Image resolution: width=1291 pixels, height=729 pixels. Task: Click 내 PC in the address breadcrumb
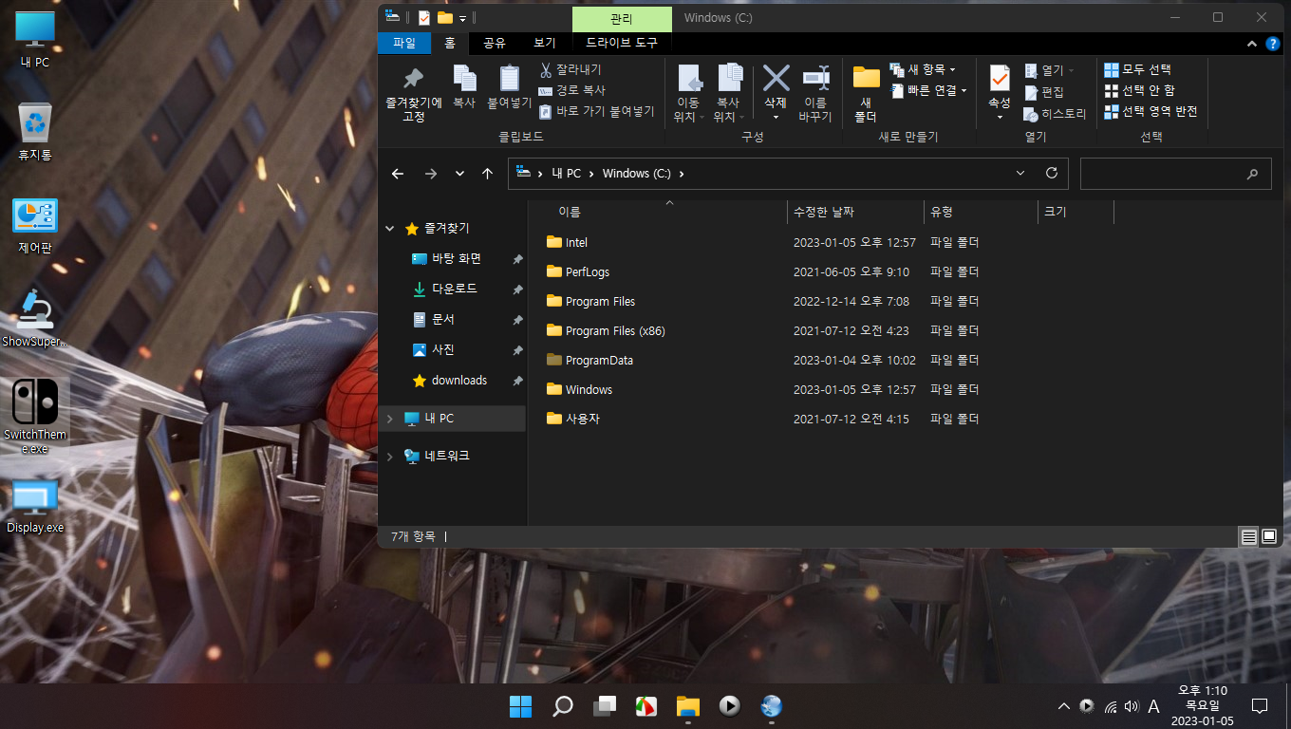point(566,174)
